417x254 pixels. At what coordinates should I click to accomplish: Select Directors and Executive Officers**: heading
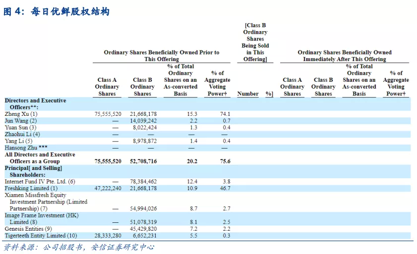tap(35, 104)
